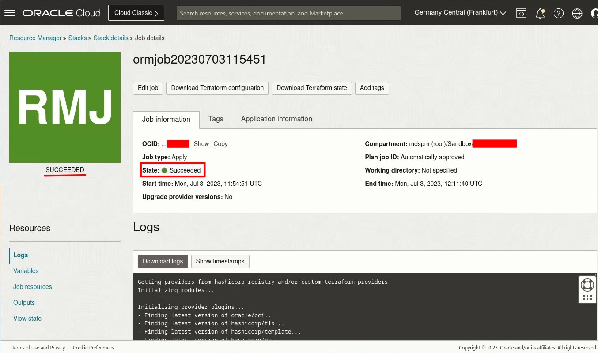Image resolution: width=598 pixels, height=353 pixels.
Task: Open View state in Resources list
Action: (27, 319)
